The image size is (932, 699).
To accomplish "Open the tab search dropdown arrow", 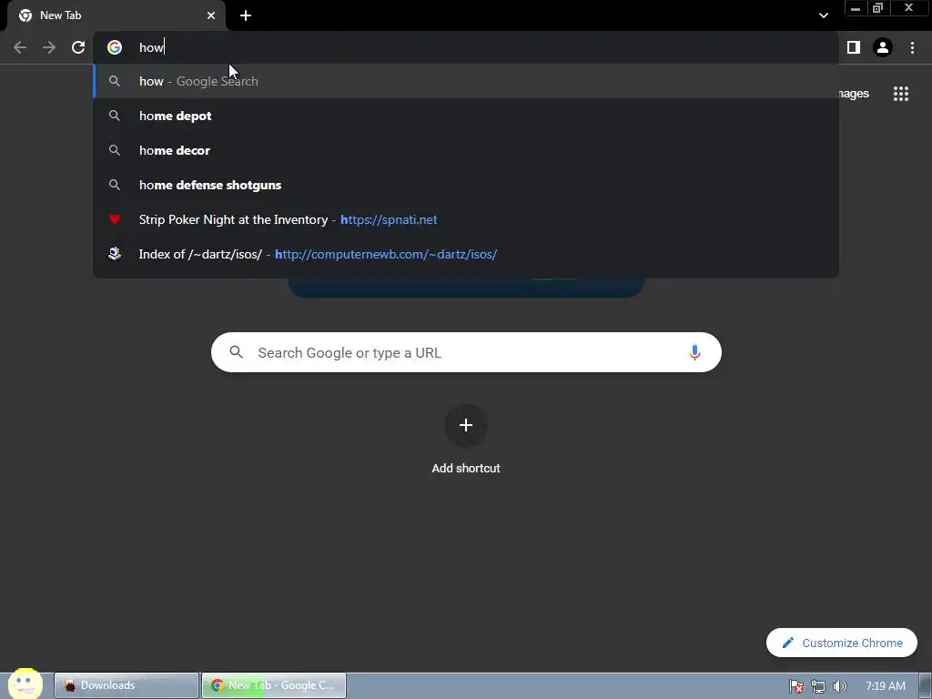I will [x=823, y=15].
